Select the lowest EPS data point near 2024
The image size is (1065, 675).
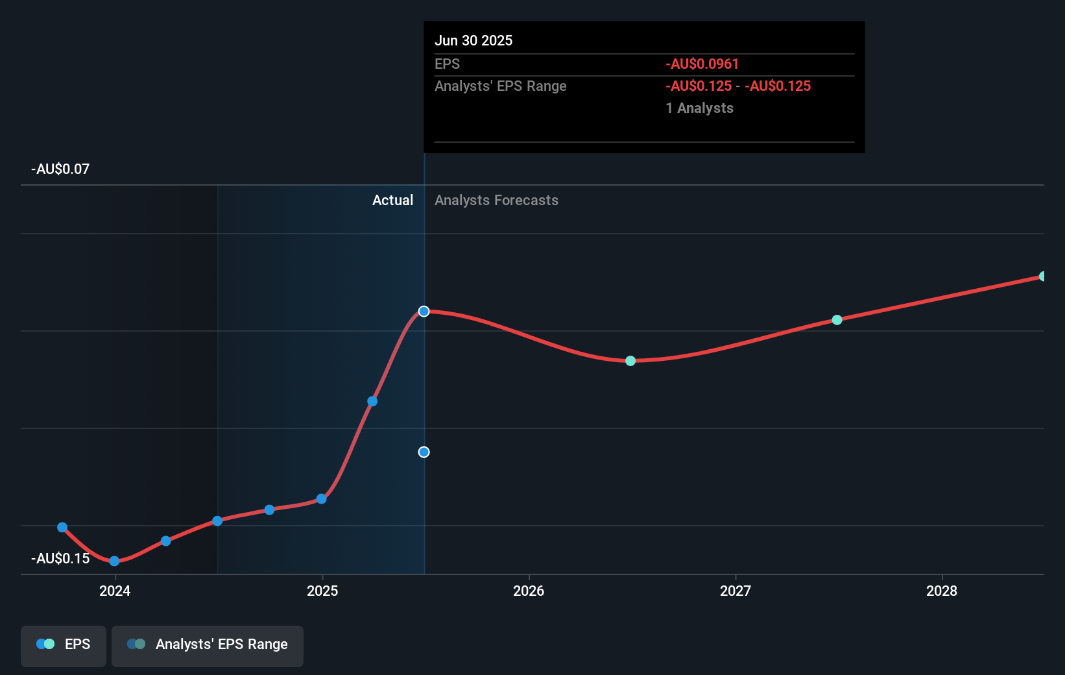point(115,561)
